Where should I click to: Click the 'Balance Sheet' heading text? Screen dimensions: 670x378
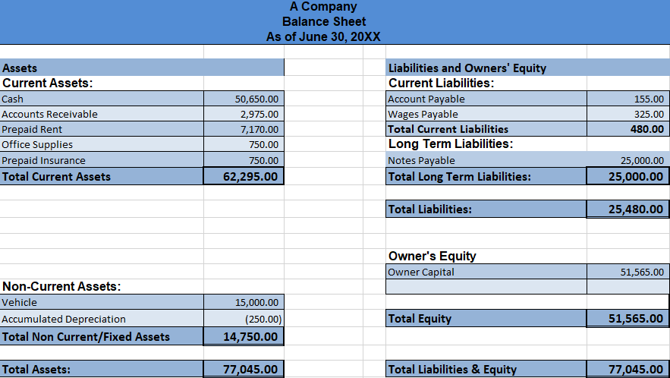pos(324,21)
